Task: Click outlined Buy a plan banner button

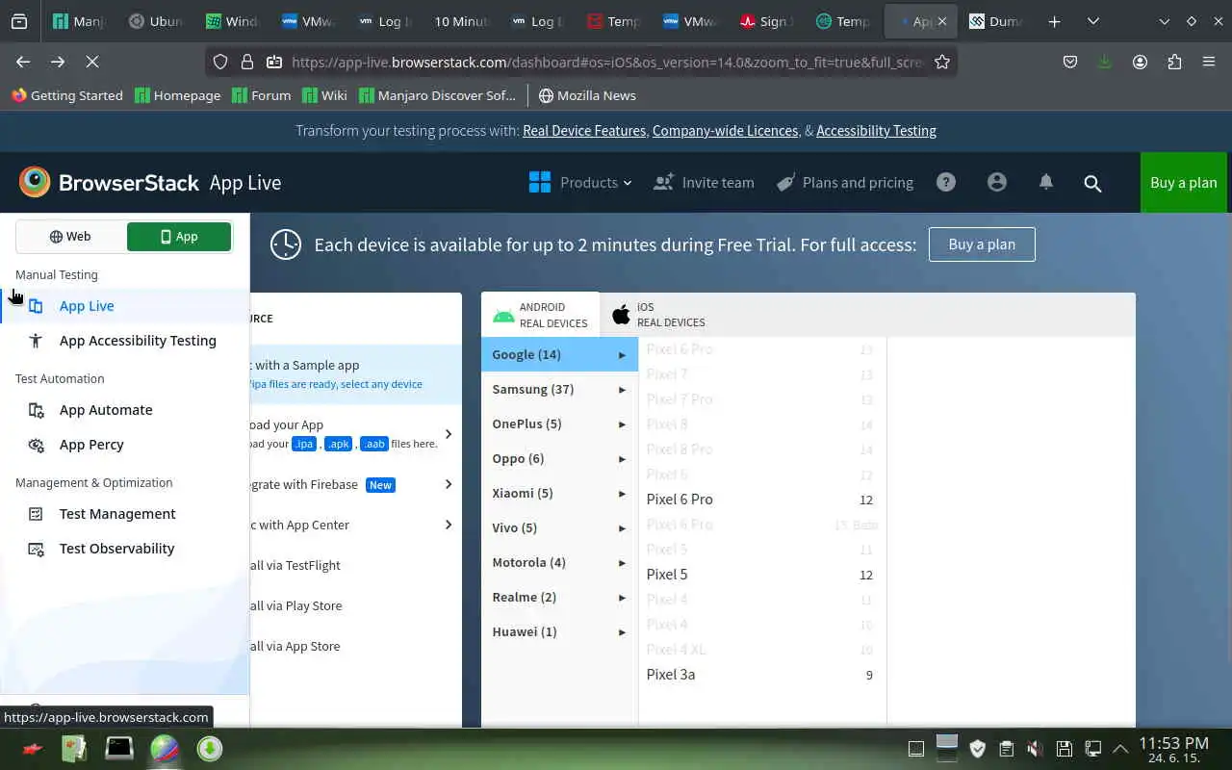Action: coord(982,244)
